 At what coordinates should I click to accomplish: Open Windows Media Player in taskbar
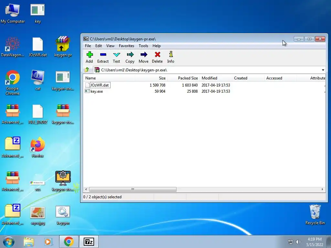point(48,242)
